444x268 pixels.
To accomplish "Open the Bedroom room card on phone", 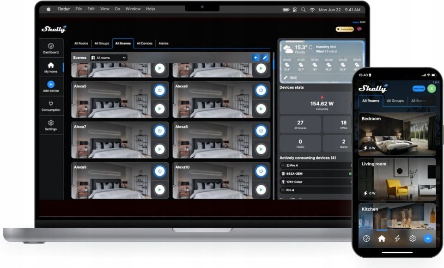I will [x=397, y=134].
